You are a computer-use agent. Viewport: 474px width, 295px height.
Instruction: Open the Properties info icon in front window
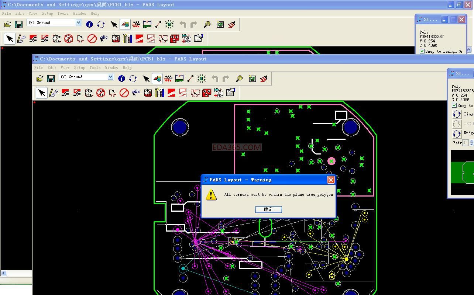121,79
